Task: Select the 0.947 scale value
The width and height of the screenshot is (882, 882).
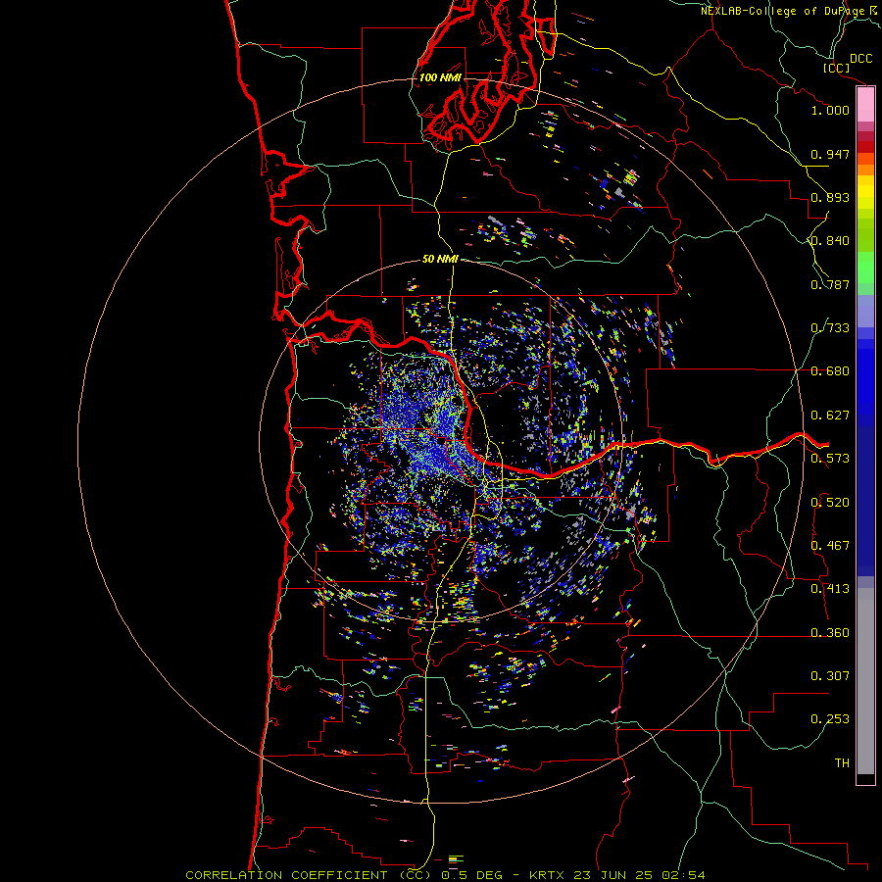Action: click(830, 154)
